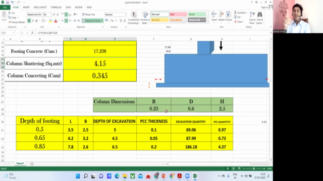Switch to the INSERT tab
Image resolution: width=323 pixels, height=181 pixels.
pyautogui.click(x=26, y=8)
